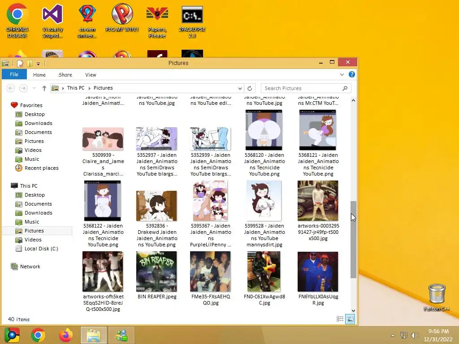Click the file list scrollbar up arrow
The width and height of the screenshot is (459, 344).
pos(353,101)
